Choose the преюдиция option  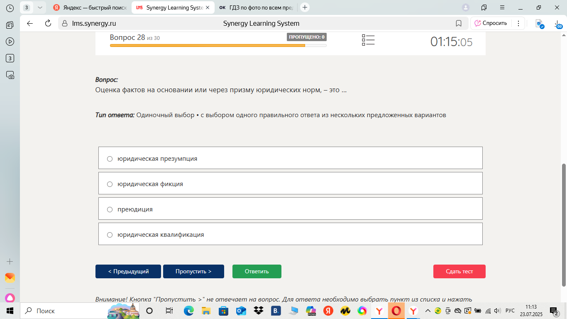point(291,209)
